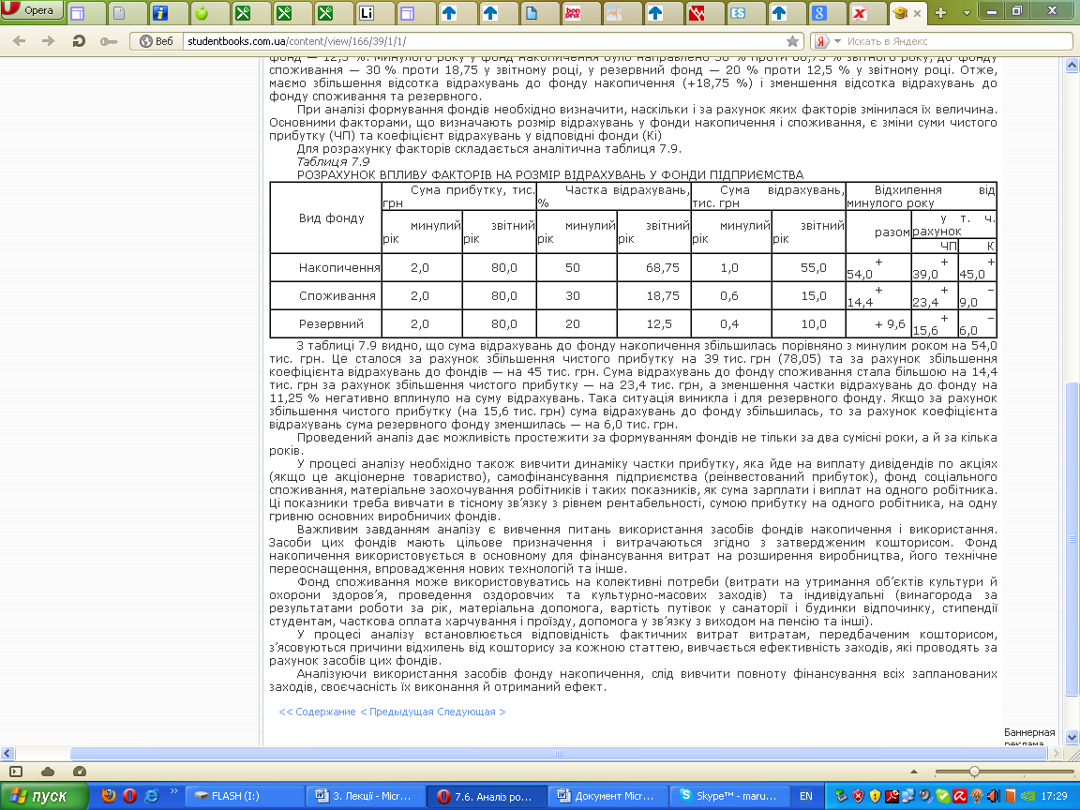Launch Internet Explorer from quick launch
The width and height of the screenshot is (1080, 810).
(152, 796)
